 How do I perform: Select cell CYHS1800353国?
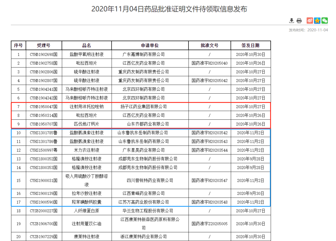tap(44, 168)
